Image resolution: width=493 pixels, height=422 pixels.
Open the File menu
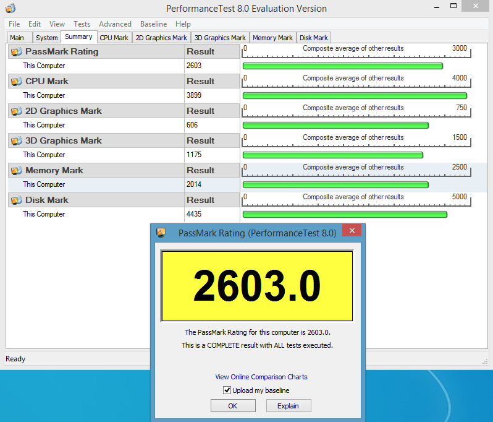tap(14, 24)
